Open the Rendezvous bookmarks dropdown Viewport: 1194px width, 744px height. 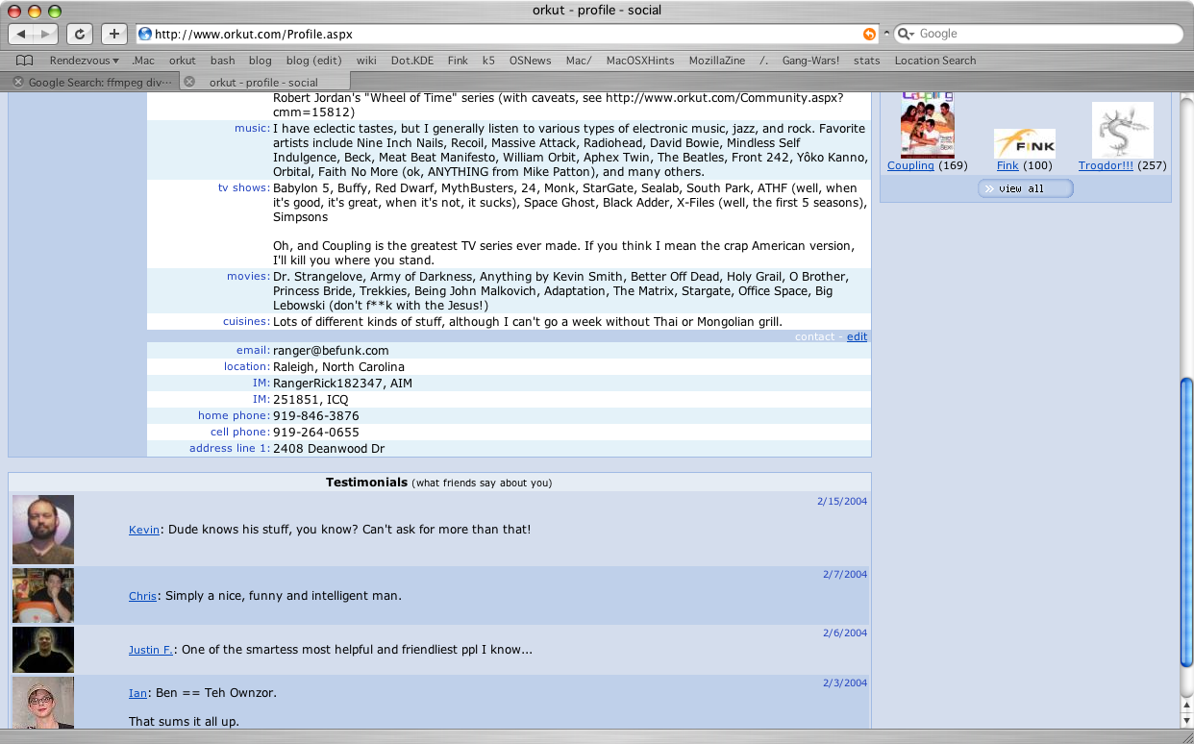tap(85, 61)
